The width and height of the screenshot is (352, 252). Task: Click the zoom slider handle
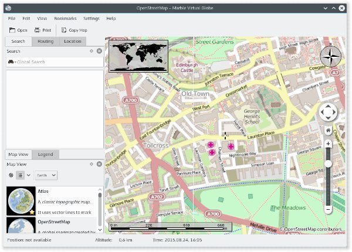pyautogui.click(x=328, y=164)
